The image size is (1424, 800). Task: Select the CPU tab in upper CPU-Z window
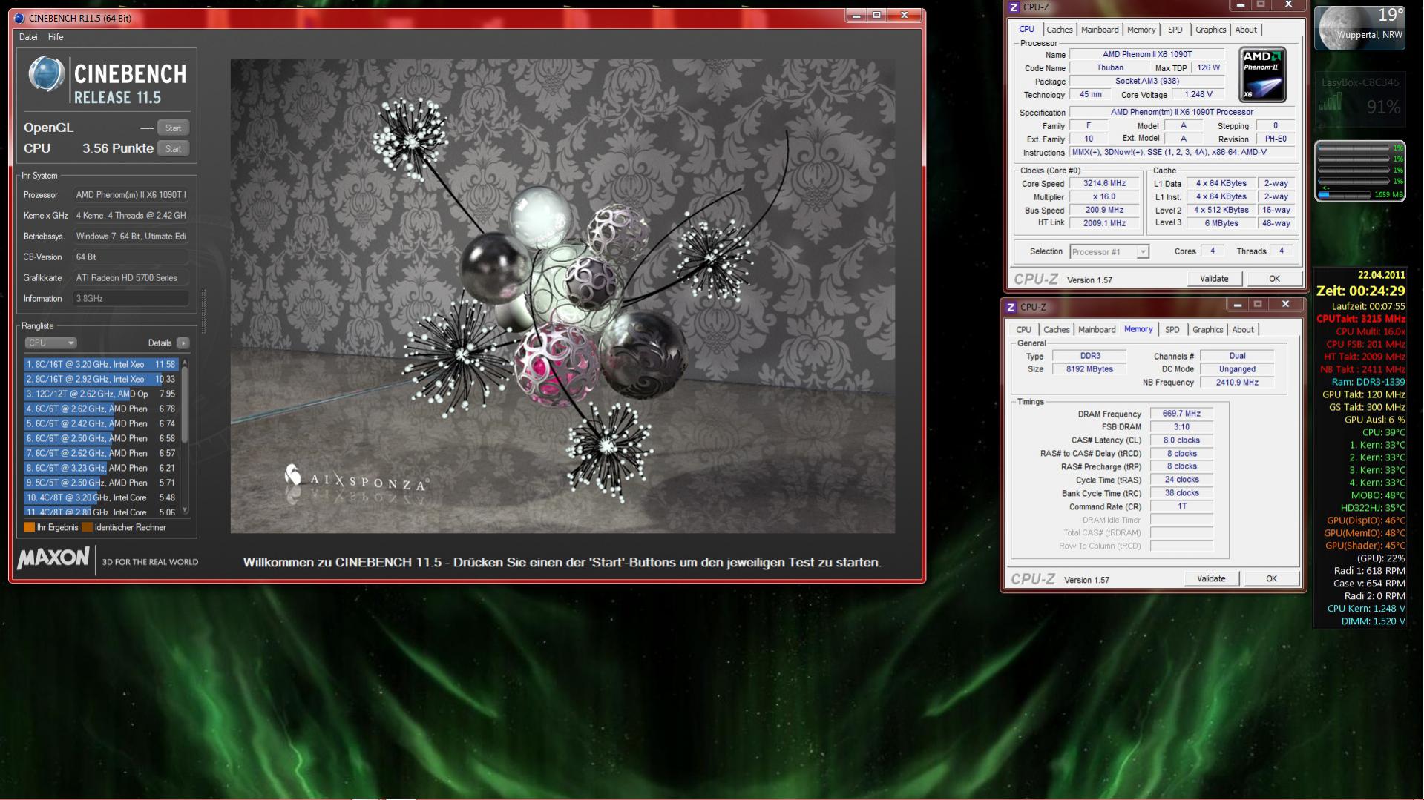click(x=1026, y=30)
